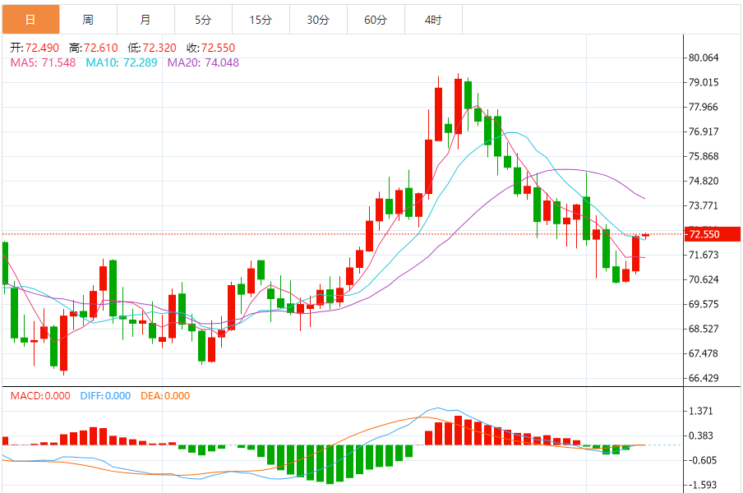743x493 pixels.
Task: Select the 日 daily timeframe tab
Action: point(30,20)
